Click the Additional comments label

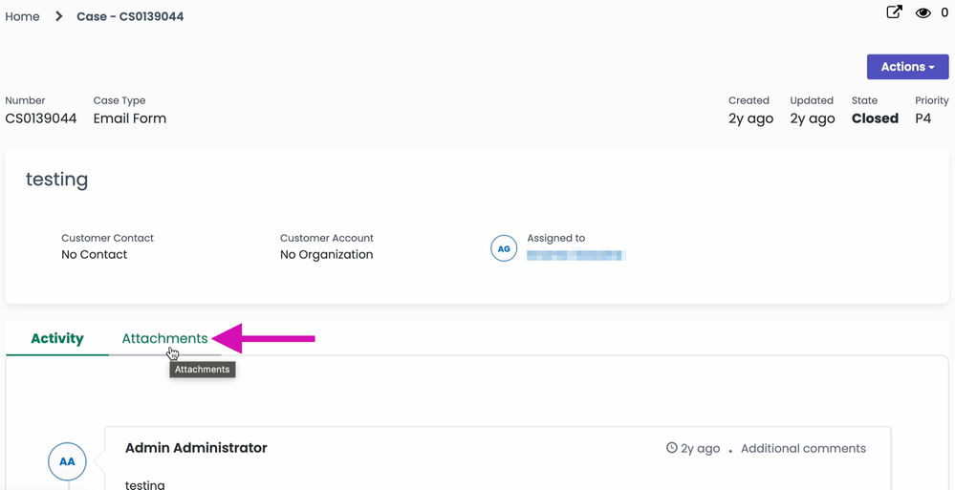pos(803,448)
